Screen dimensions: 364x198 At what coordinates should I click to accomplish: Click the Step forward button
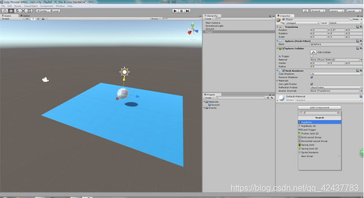click(x=188, y=11)
